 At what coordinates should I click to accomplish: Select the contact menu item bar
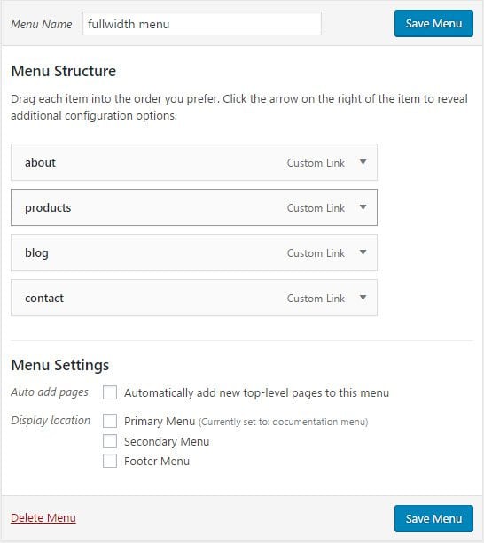(x=194, y=298)
